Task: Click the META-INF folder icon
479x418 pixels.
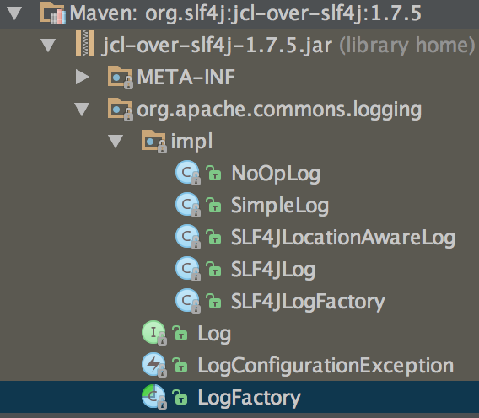Action: point(120,77)
